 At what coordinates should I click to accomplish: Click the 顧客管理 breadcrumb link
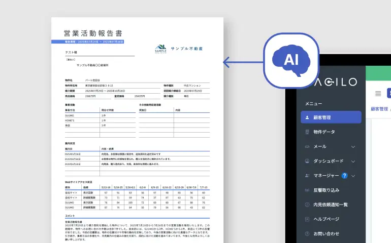tap(379, 109)
